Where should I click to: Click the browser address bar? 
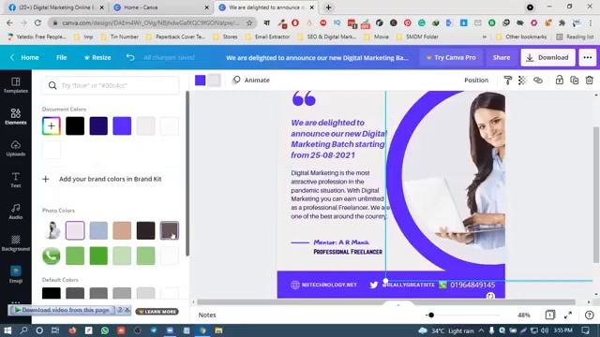pyautogui.click(x=151, y=22)
